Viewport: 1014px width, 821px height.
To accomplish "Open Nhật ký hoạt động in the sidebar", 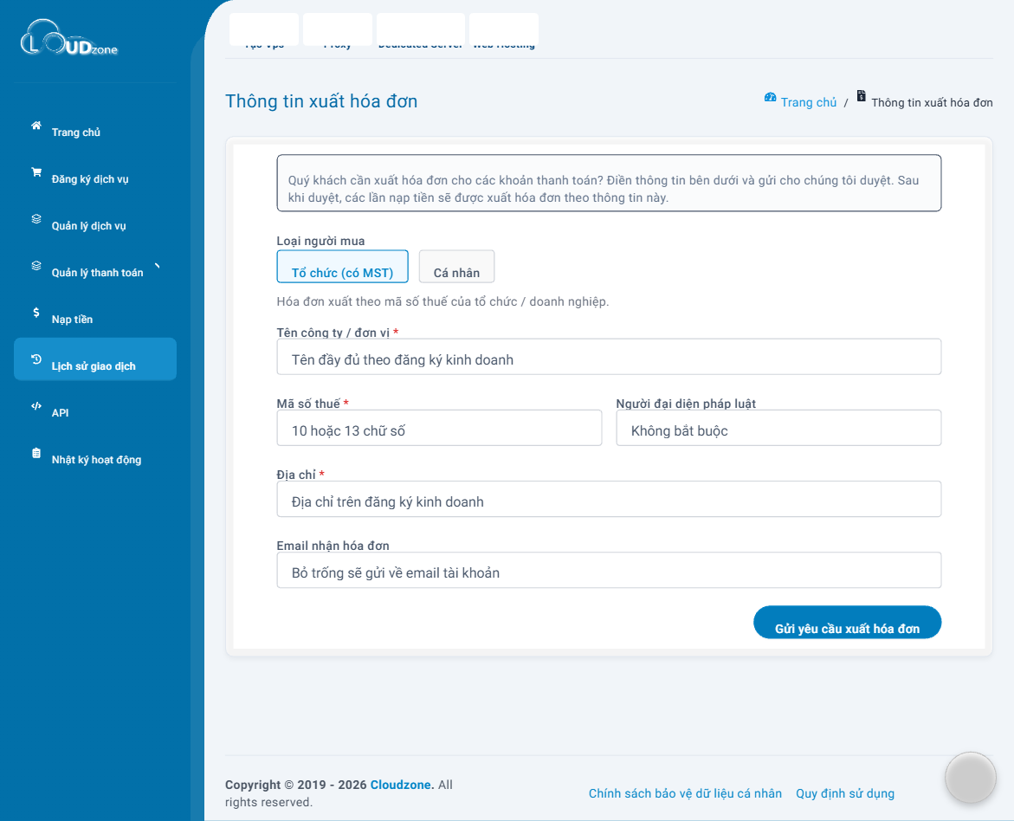I will pyautogui.click(x=95, y=459).
